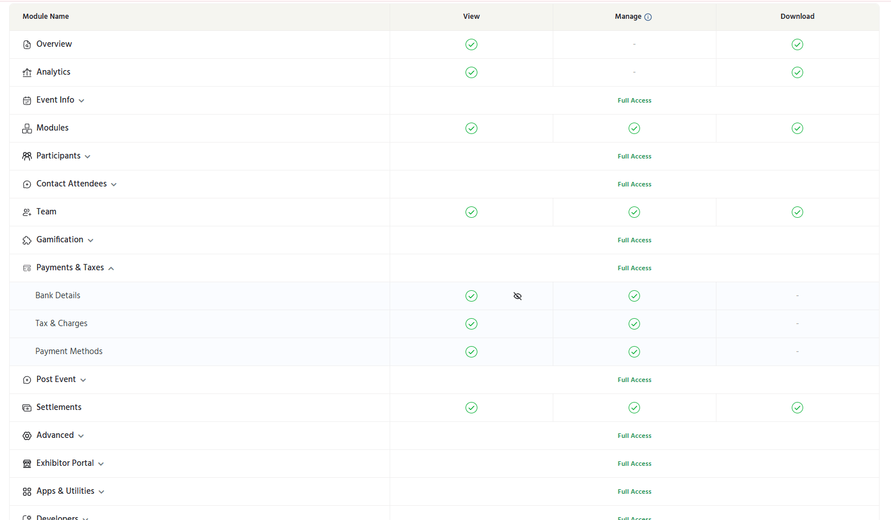
Task: Toggle View permission for Payment Methods
Action: (471, 352)
